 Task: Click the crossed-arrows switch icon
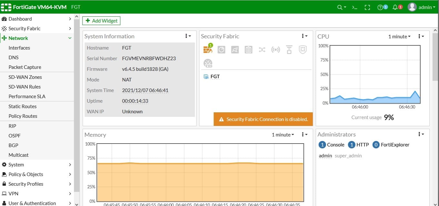click(262, 50)
